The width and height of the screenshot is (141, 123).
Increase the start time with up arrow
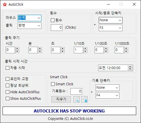pos(130,67)
